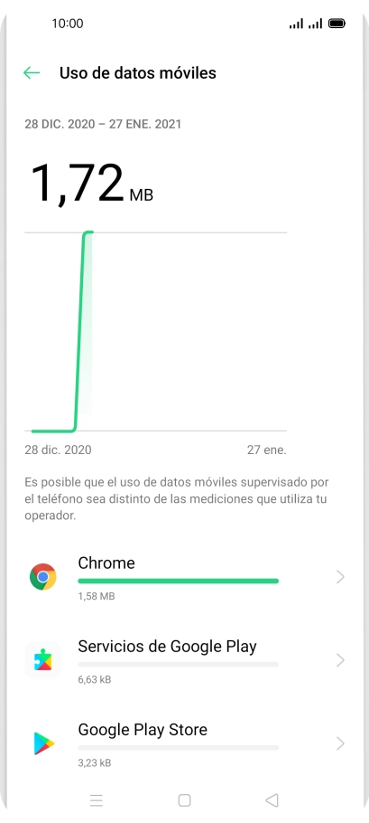This screenshot has height=823, width=369.
Task: Tap the Uso de datos móviles title
Action: pyautogui.click(x=138, y=73)
